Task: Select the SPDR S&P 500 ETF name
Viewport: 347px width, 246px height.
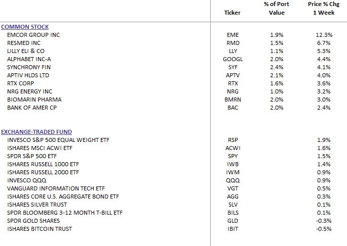Action: pos(32,156)
